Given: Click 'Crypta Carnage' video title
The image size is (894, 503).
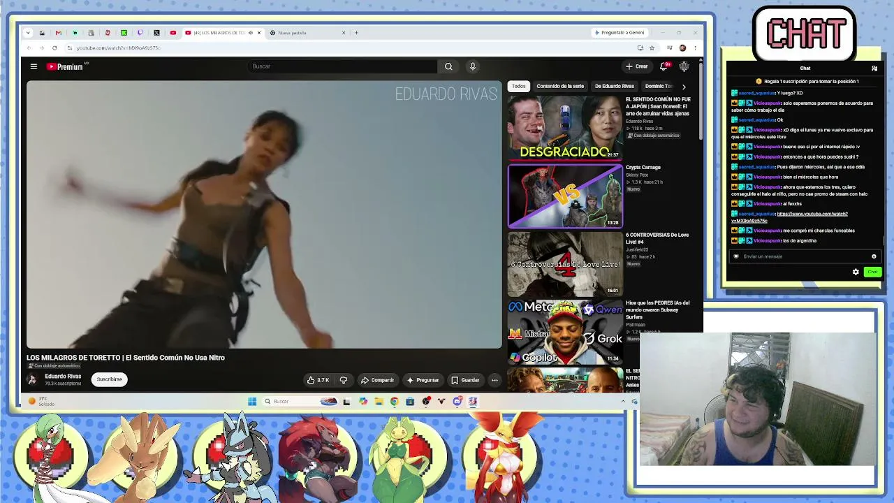Looking at the screenshot, I should [643, 168].
